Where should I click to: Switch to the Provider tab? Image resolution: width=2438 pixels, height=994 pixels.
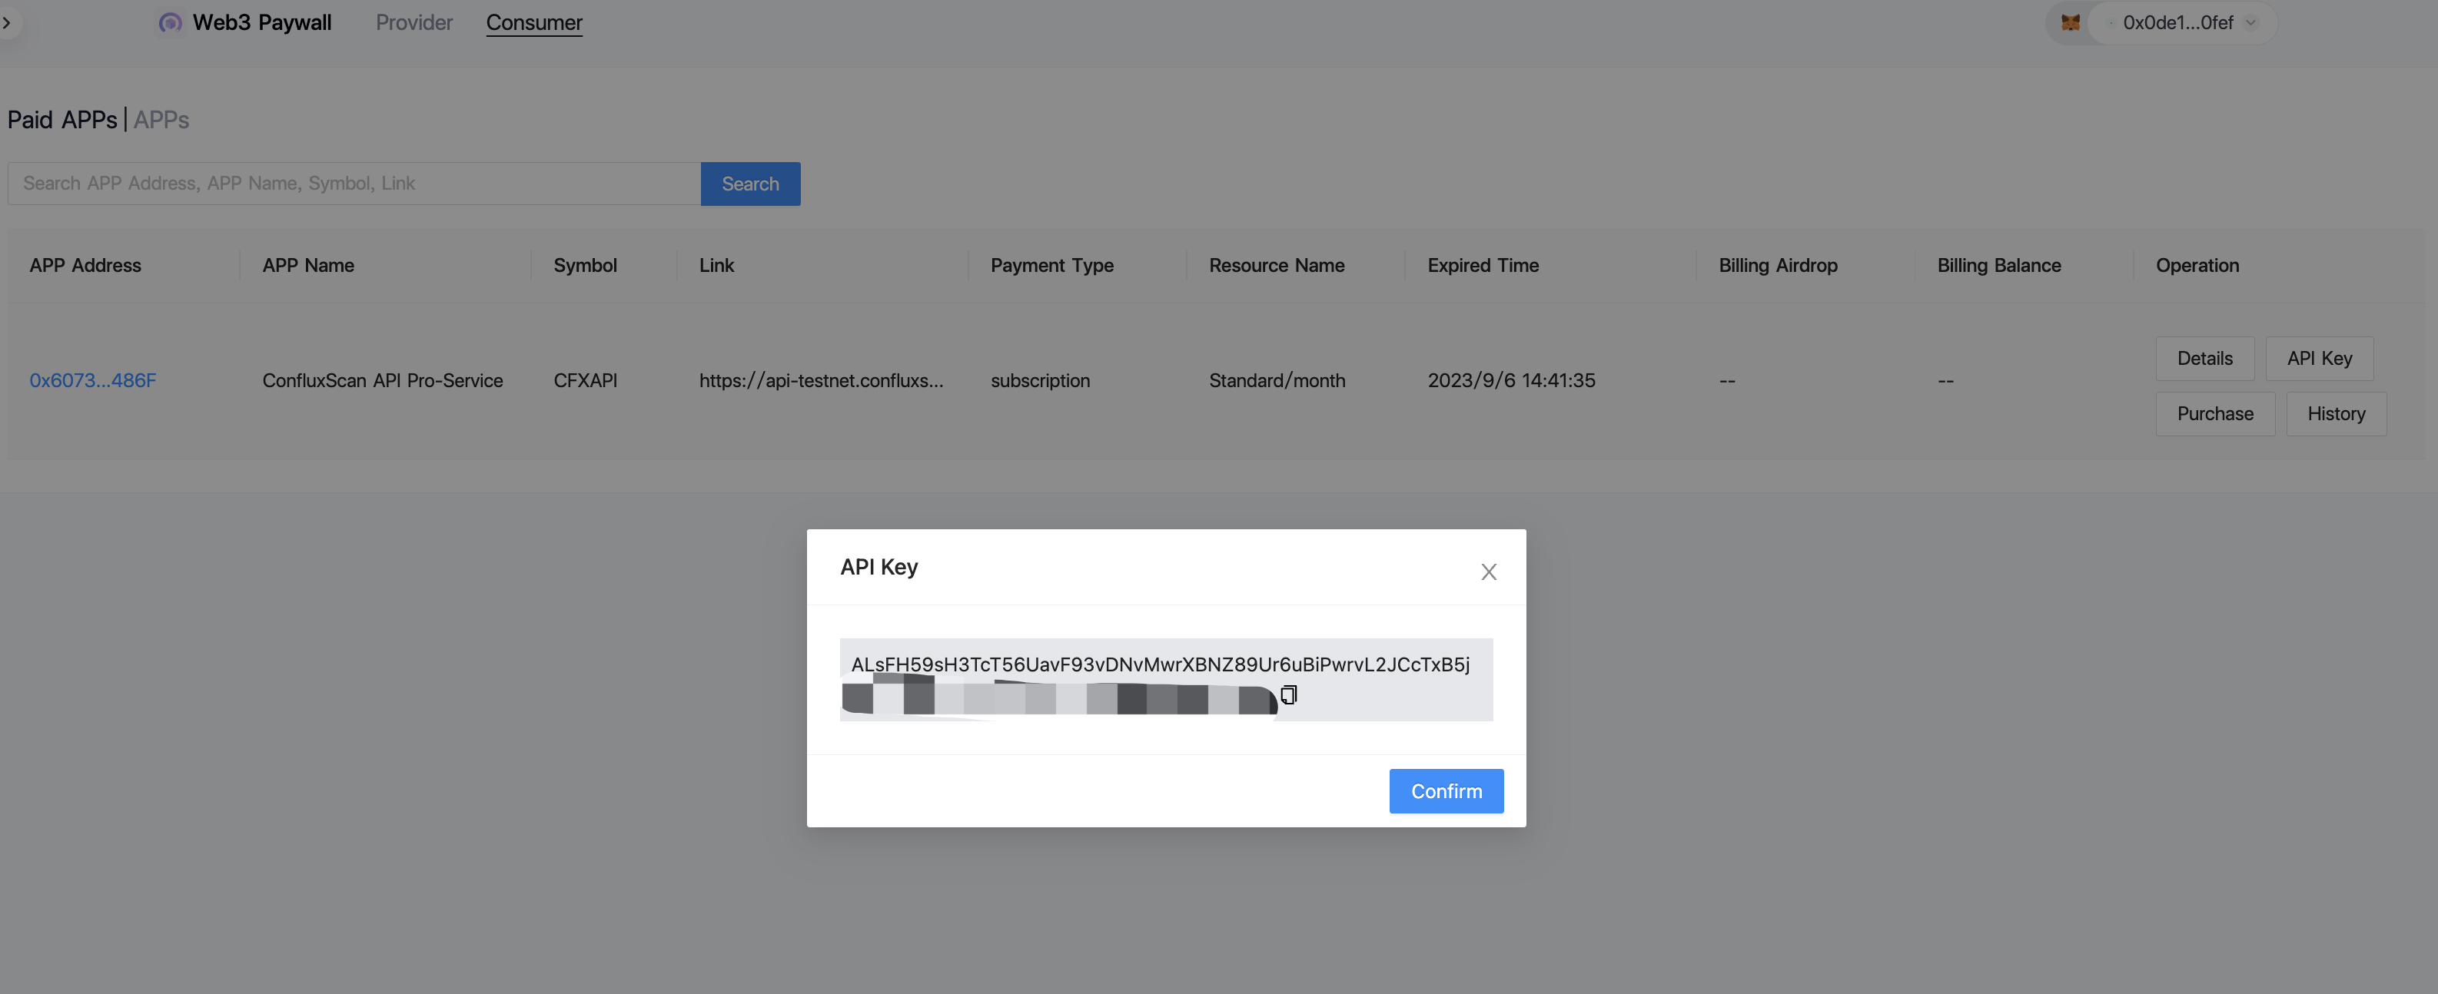point(414,23)
